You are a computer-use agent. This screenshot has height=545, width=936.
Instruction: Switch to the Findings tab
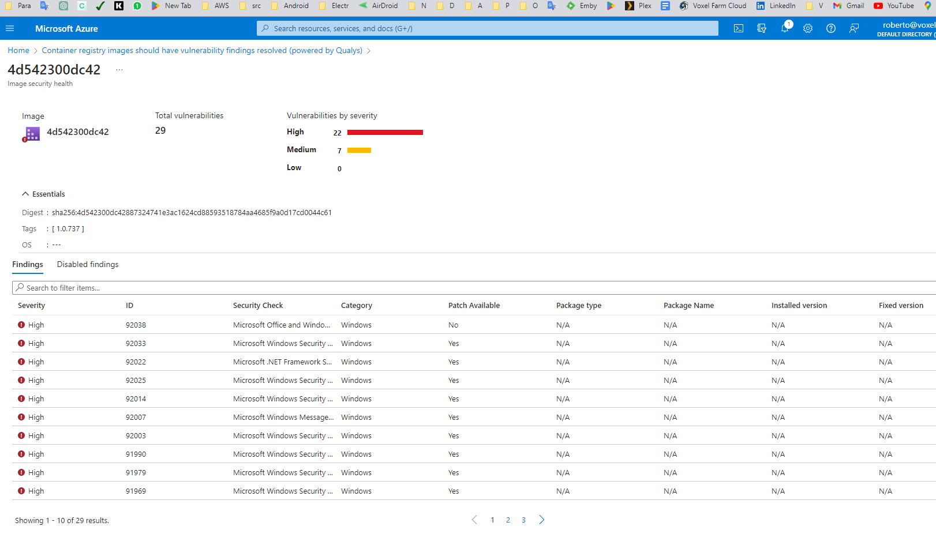pyautogui.click(x=28, y=265)
